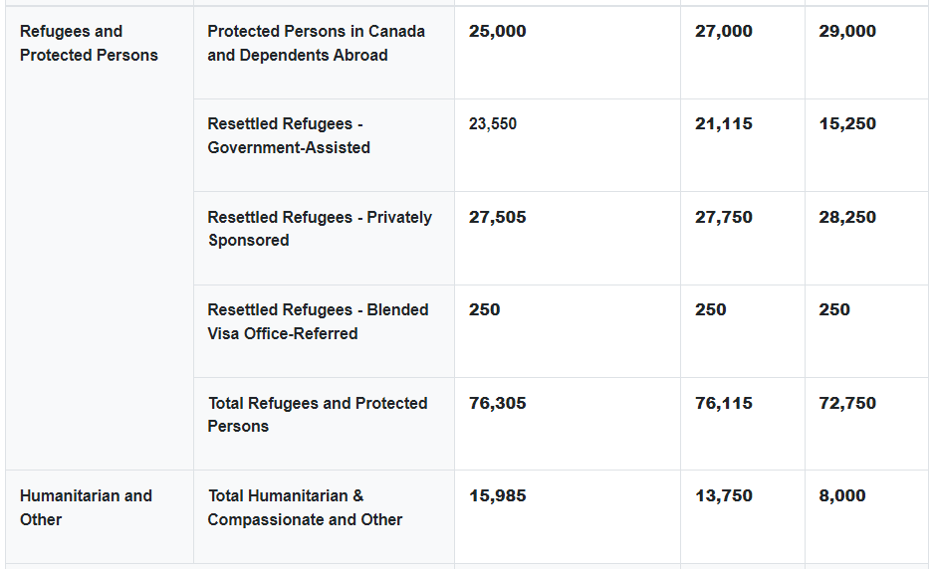Click the 21,115 value cell

[723, 124]
